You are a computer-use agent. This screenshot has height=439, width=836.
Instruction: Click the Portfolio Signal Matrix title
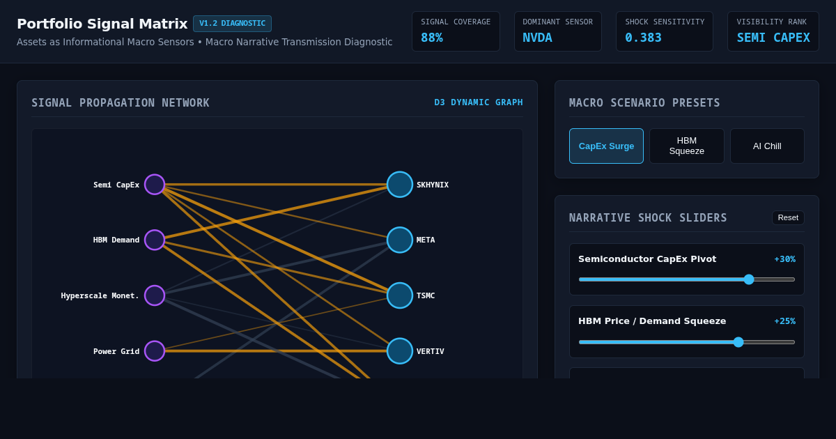click(x=102, y=24)
